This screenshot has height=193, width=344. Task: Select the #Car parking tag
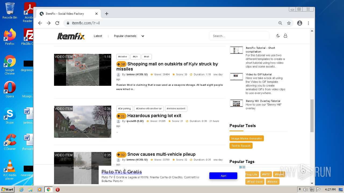124,109
